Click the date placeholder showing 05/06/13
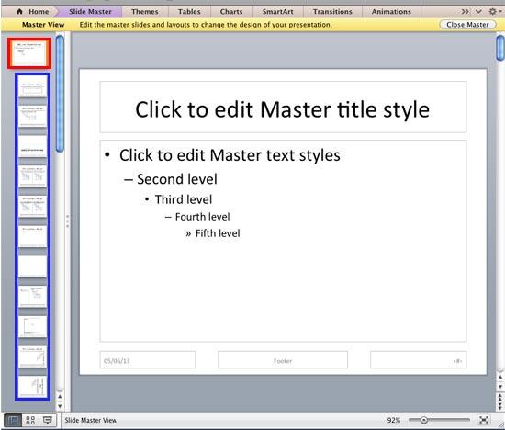This screenshot has width=505, height=430. [x=148, y=360]
